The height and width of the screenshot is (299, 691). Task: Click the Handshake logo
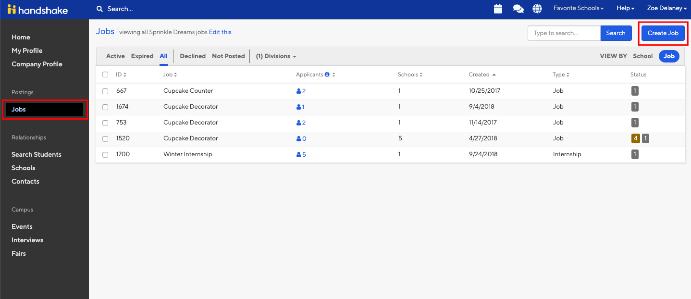37,10
